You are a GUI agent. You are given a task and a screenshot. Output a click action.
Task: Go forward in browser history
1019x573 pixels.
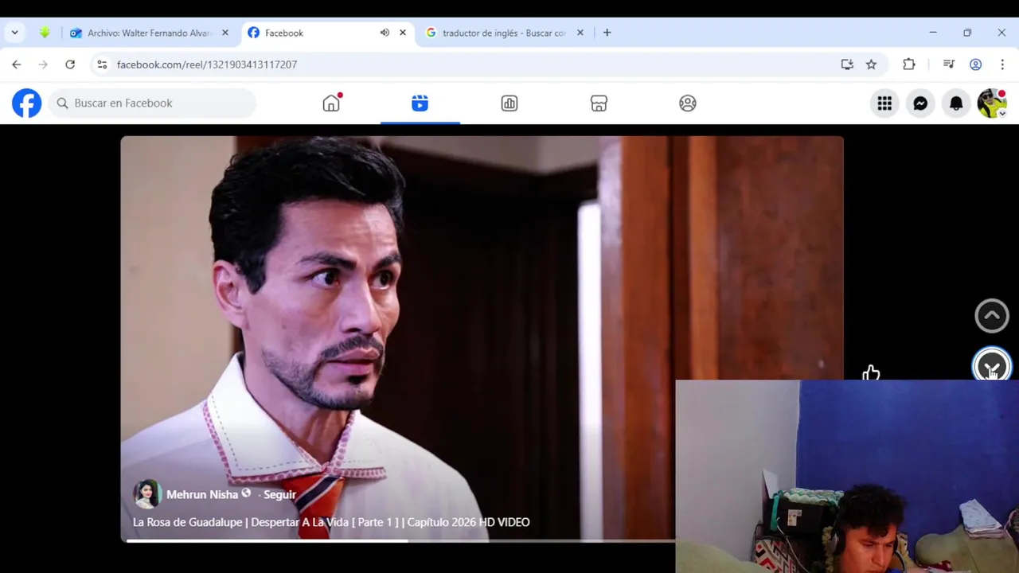43,64
